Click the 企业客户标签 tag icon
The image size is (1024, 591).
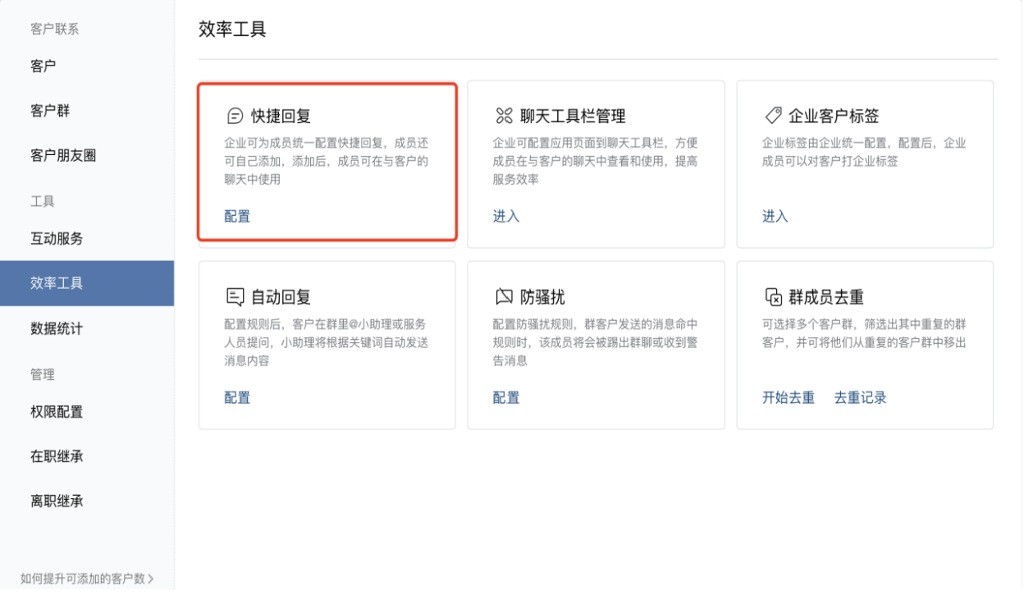click(773, 116)
